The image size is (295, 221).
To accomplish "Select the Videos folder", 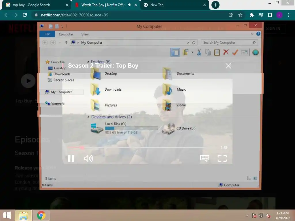I will pos(174,105).
